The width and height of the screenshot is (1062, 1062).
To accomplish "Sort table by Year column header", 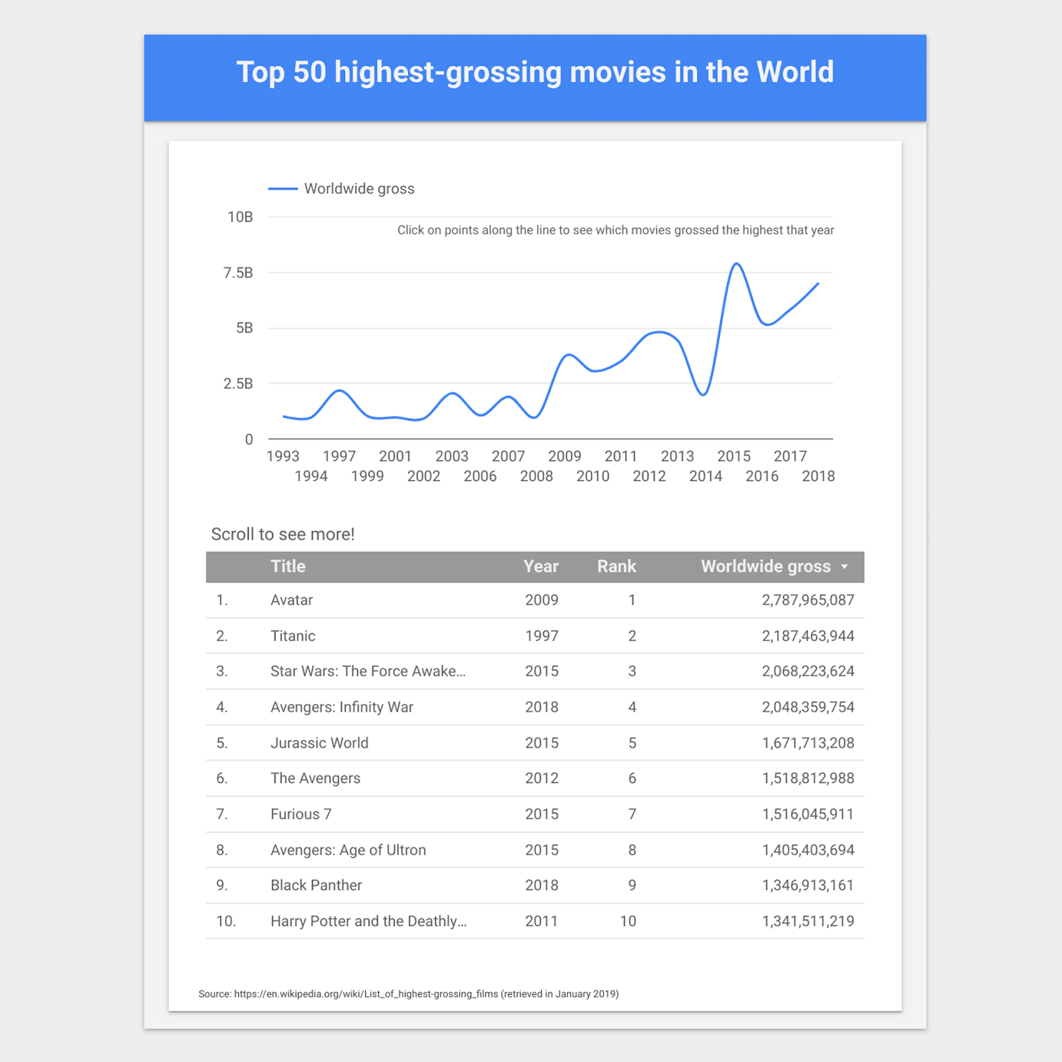I will pyautogui.click(x=540, y=566).
